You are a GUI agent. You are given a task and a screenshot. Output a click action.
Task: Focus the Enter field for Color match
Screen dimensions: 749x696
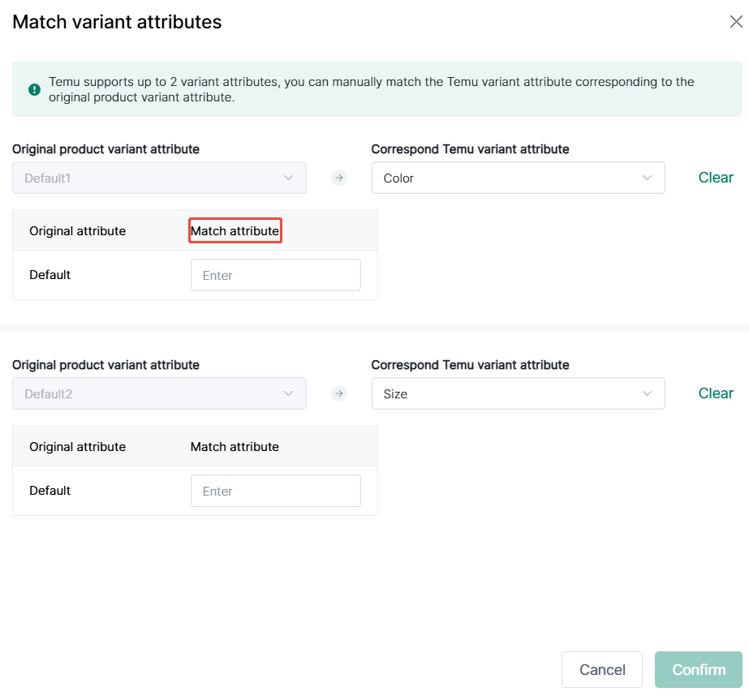pos(276,275)
